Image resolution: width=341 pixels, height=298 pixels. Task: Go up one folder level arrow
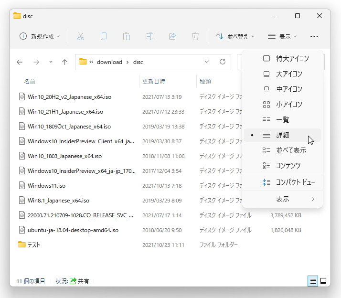click(x=64, y=62)
